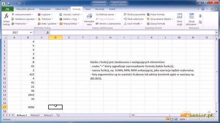220x123 pixels.
Task: Click zoom out minus button
Action: (188, 119)
